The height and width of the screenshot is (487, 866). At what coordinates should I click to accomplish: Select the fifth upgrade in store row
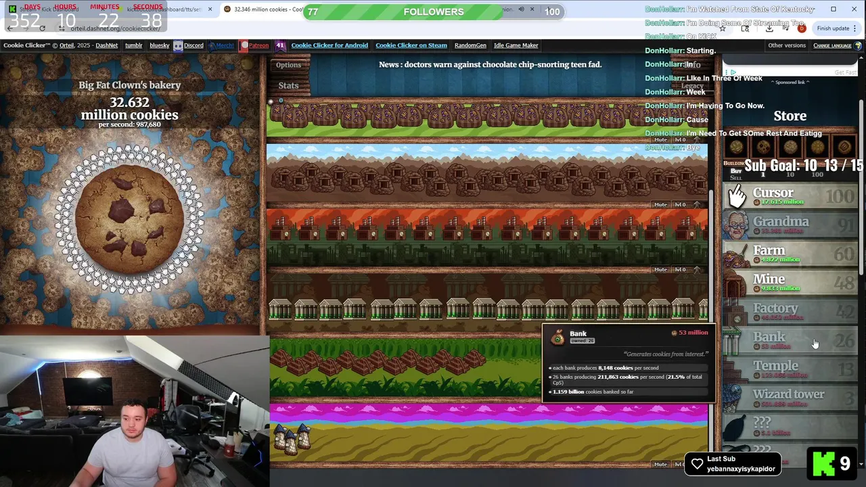tap(844, 146)
